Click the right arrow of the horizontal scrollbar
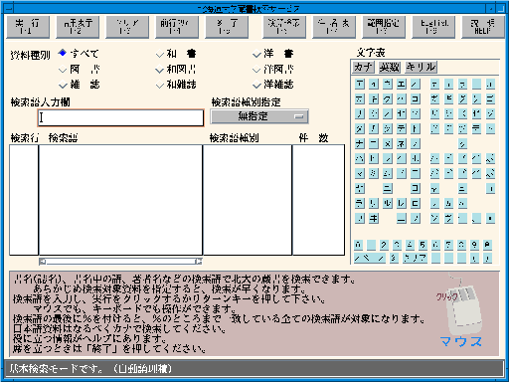Screen dimensions: 509x382 (x=199, y=262)
